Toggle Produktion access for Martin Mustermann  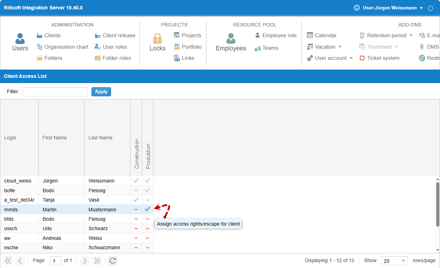point(148,209)
